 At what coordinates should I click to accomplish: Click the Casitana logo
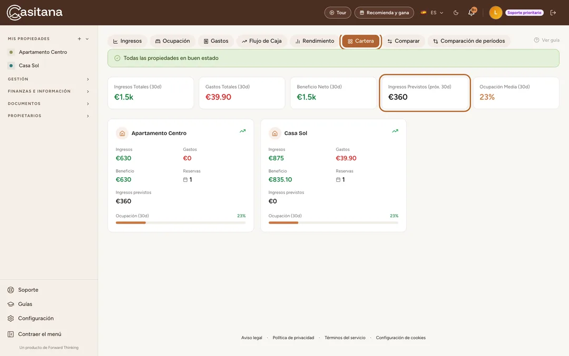click(x=34, y=12)
